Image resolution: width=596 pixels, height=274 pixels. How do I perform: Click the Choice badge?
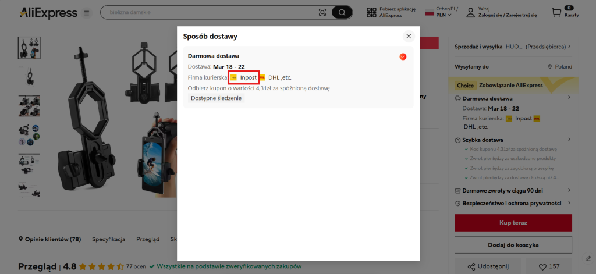465,85
